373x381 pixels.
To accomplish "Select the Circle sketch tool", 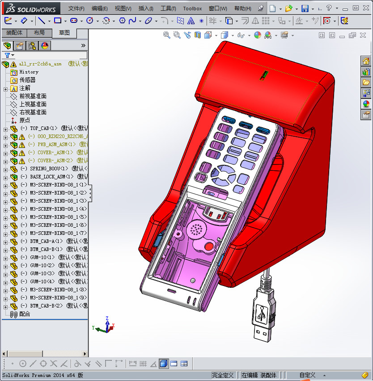I will (x=90, y=21).
